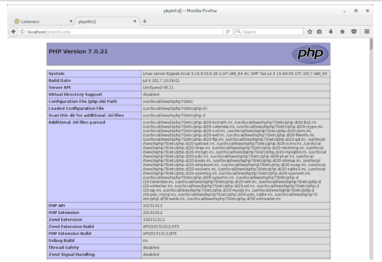Click the 'Loaded Configuration File' label
This screenshot has width=382, height=262.
coord(76,108)
